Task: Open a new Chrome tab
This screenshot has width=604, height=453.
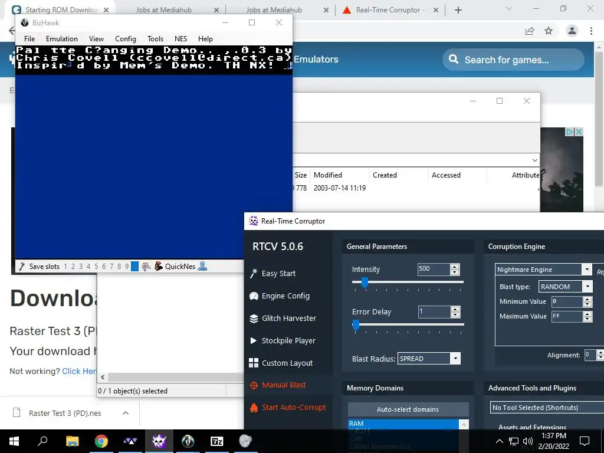Action: click(x=458, y=10)
